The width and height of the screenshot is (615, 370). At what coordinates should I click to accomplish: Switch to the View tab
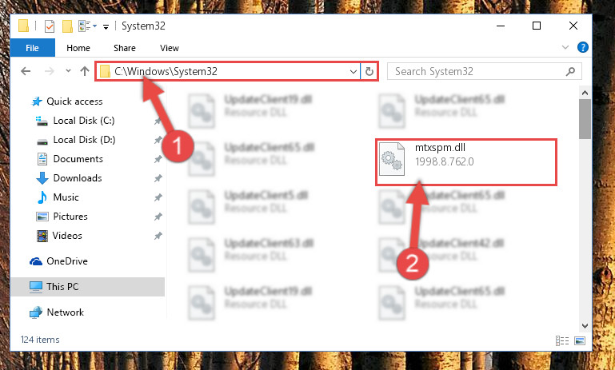point(170,48)
